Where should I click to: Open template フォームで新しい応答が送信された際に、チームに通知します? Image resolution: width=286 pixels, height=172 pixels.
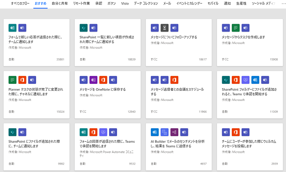[35, 39]
